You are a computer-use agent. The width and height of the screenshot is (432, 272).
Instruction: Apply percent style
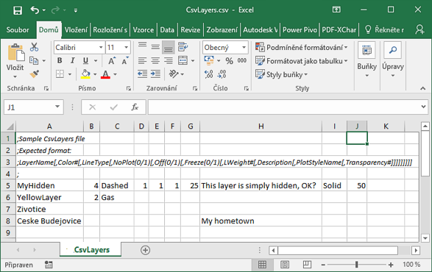(229, 60)
